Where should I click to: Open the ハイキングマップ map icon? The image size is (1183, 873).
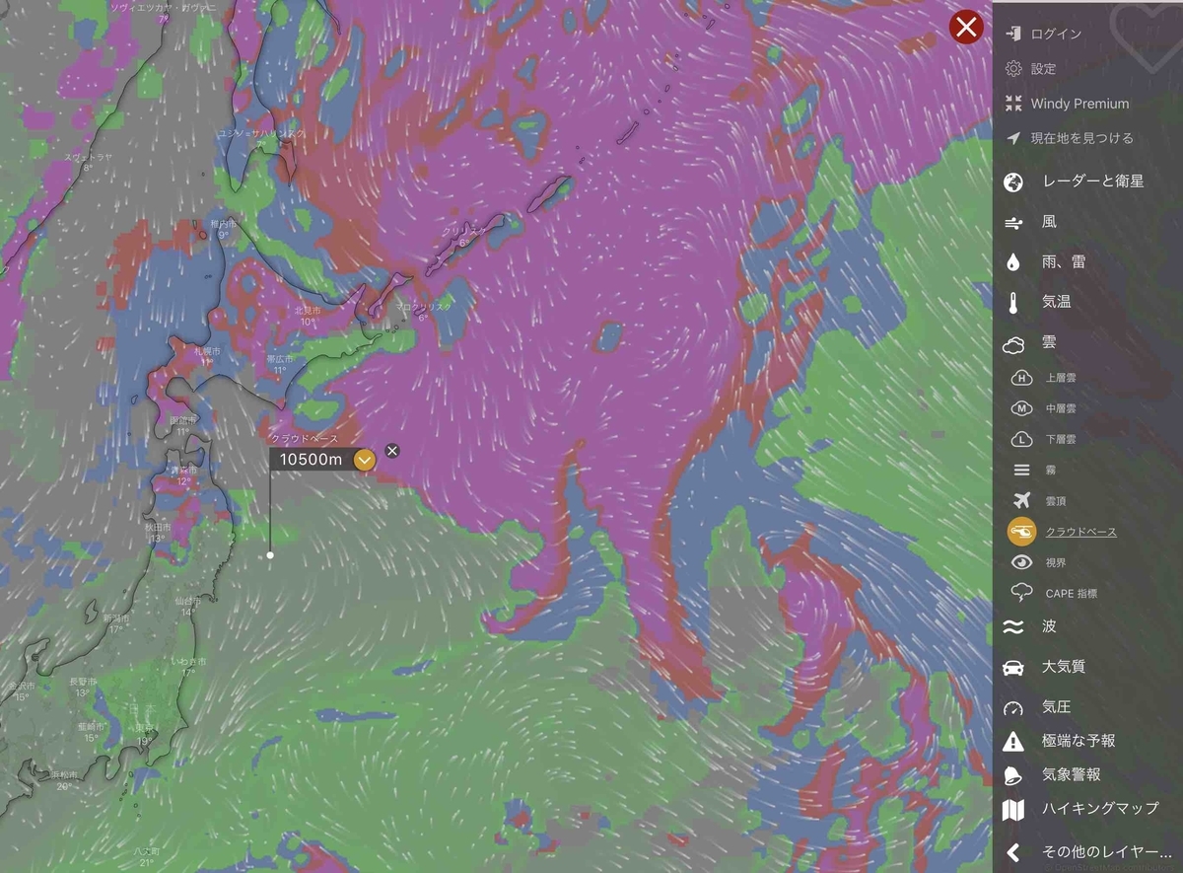1013,810
